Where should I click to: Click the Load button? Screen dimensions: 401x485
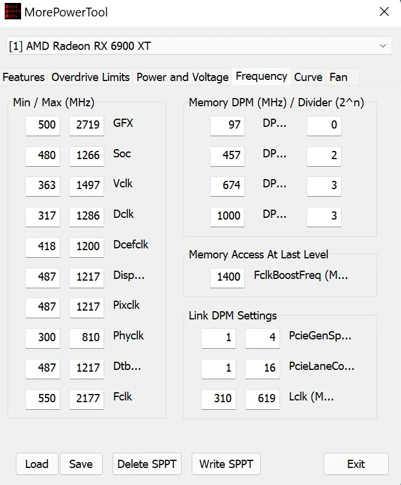coord(37,464)
